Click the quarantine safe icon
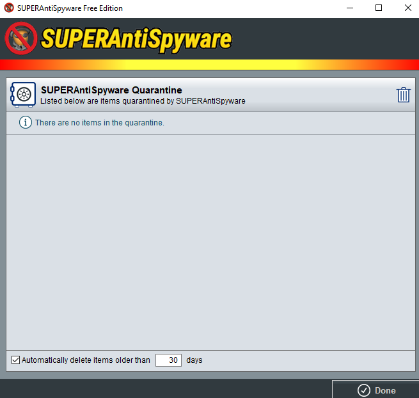This screenshot has width=419, height=398. (x=23, y=94)
